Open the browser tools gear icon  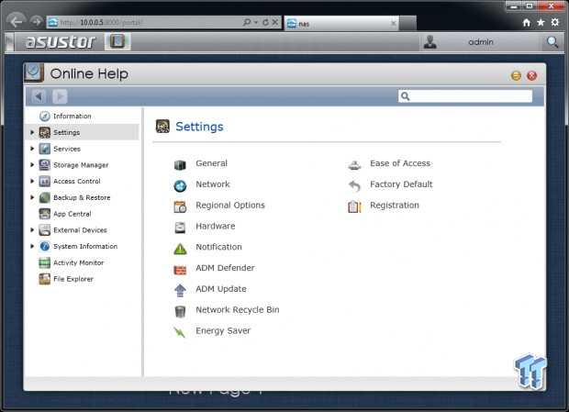(555, 23)
